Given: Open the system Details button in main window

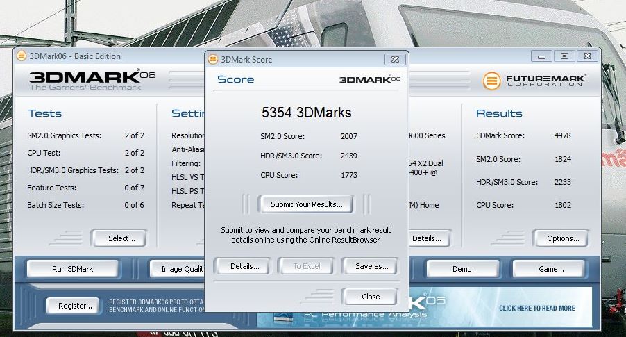Looking at the screenshot, I should [430, 238].
